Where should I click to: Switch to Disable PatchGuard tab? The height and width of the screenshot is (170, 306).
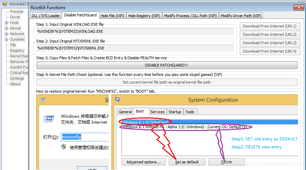click(80, 15)
